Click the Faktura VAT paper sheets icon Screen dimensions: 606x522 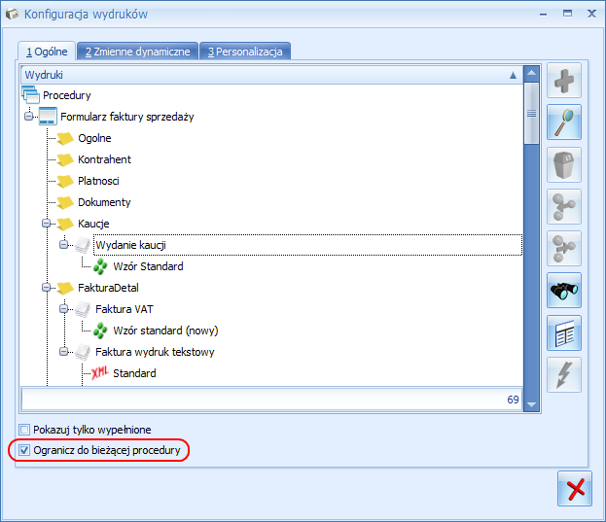[x=83, y=309]
